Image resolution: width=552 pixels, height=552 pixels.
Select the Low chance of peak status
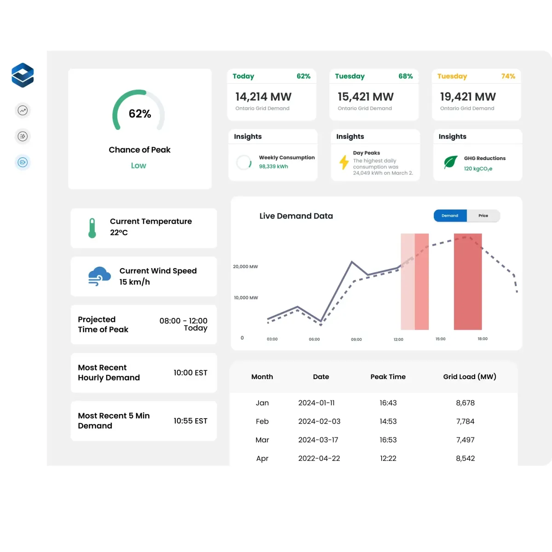pos(139,165)
